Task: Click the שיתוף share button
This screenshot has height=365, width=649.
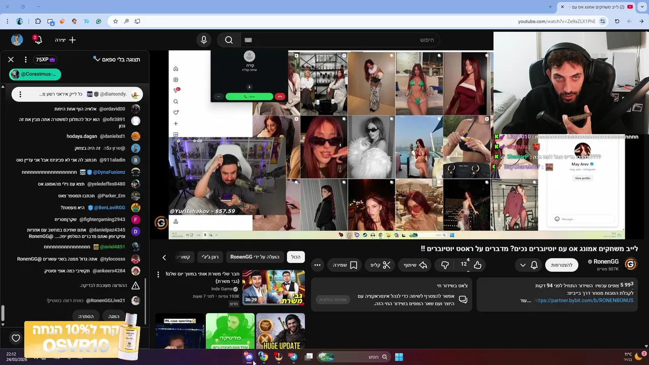Action: (x=415, y=265)
